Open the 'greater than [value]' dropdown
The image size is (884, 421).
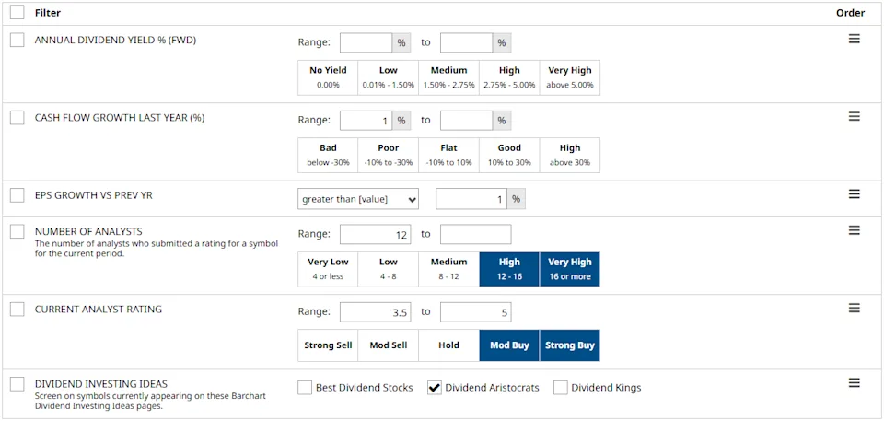[x=358, y=199]
